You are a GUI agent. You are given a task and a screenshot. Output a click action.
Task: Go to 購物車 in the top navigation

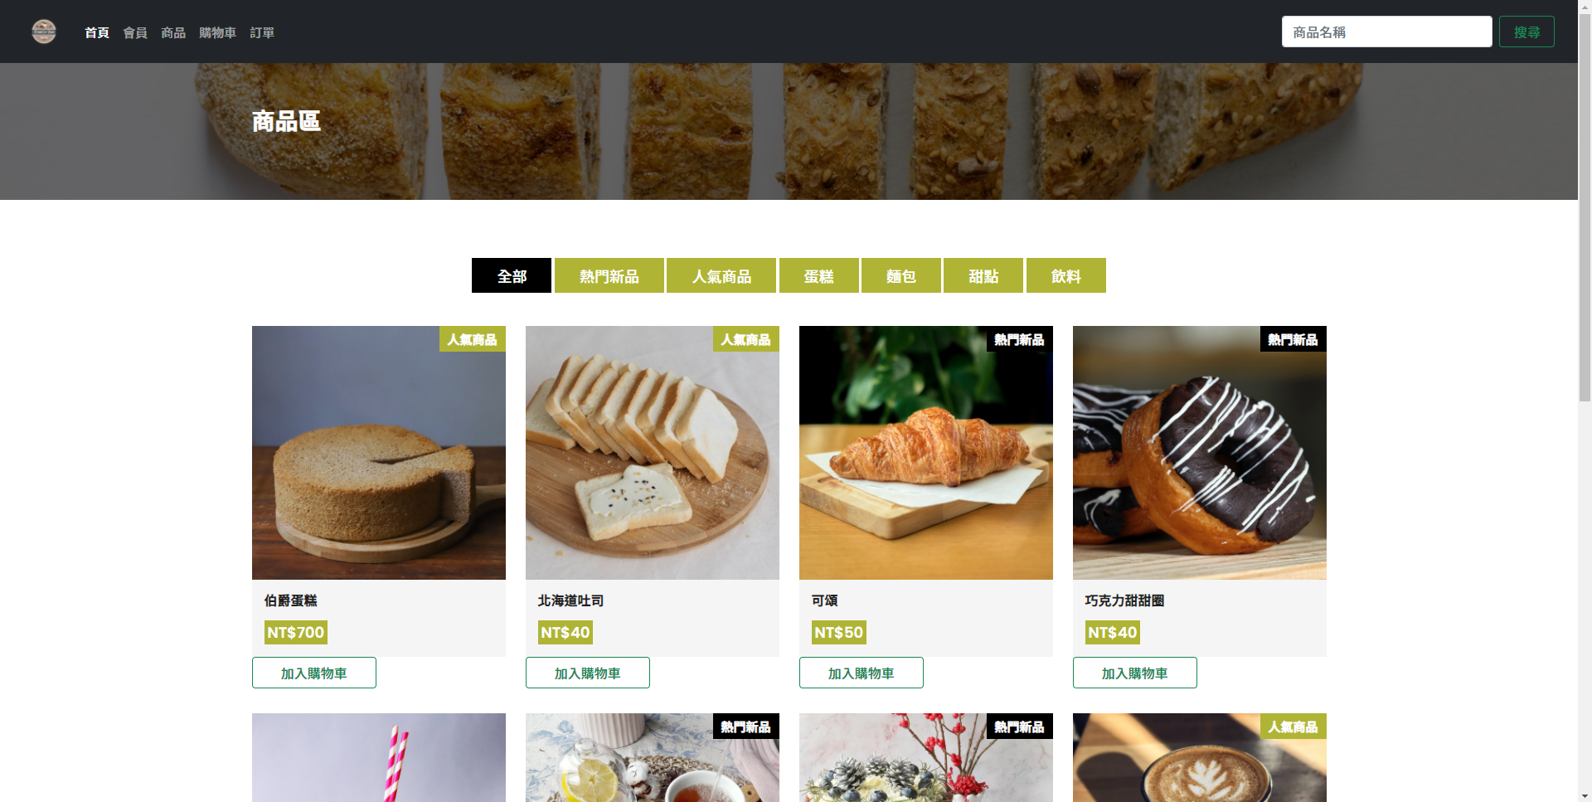(217, 32)
